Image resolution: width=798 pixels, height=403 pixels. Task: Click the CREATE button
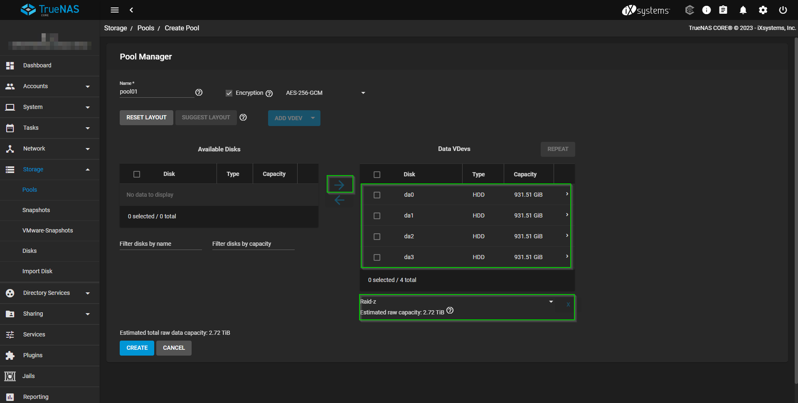[x=137, y=348]
